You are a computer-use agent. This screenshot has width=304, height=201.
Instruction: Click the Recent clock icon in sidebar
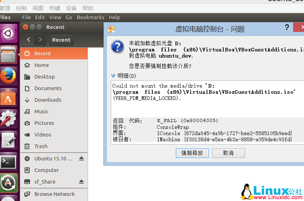coord(27,54)
